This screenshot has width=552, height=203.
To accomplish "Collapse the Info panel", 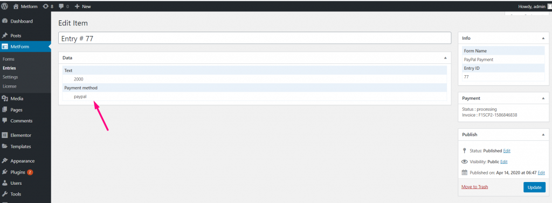I will click(x=543, y=38).
